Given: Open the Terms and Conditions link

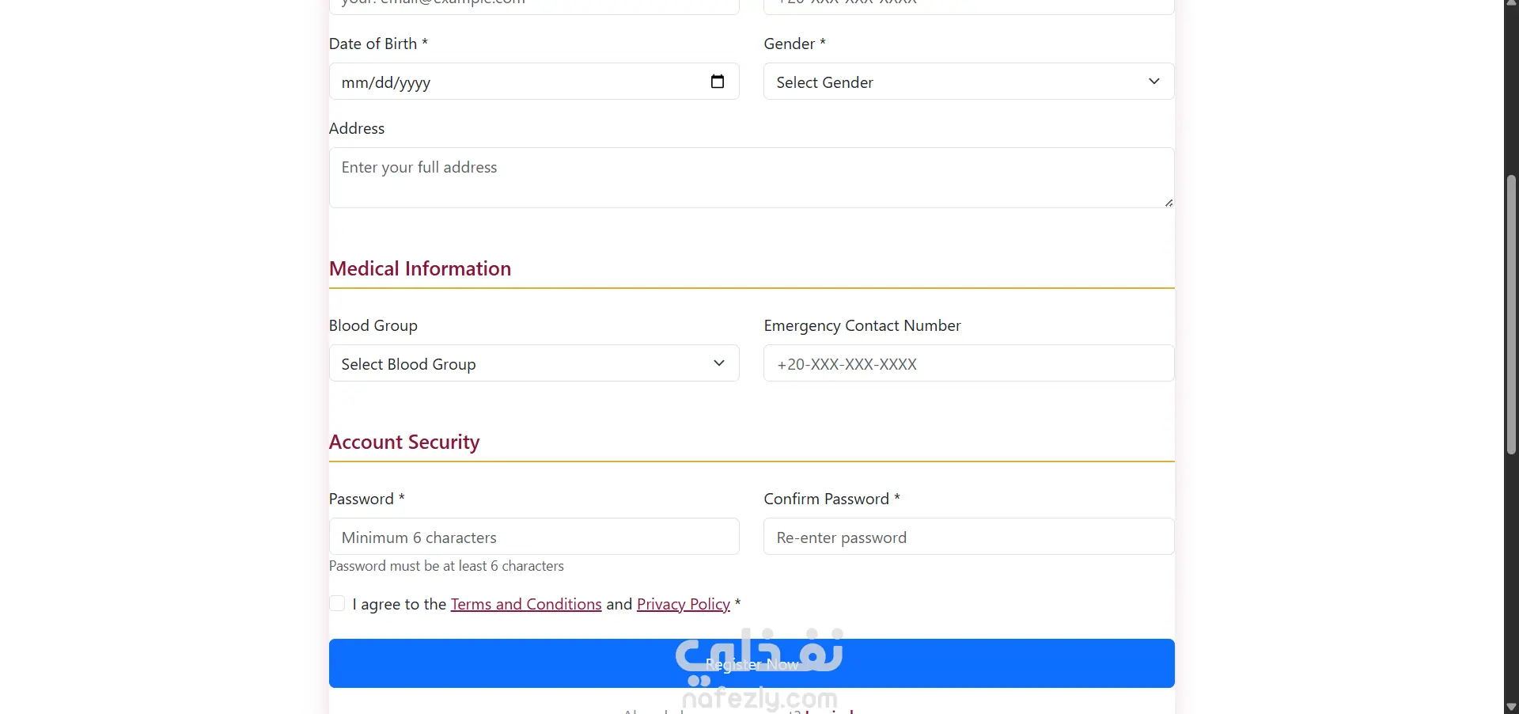Looking at the screenshot, I should (x=526, y=604).
